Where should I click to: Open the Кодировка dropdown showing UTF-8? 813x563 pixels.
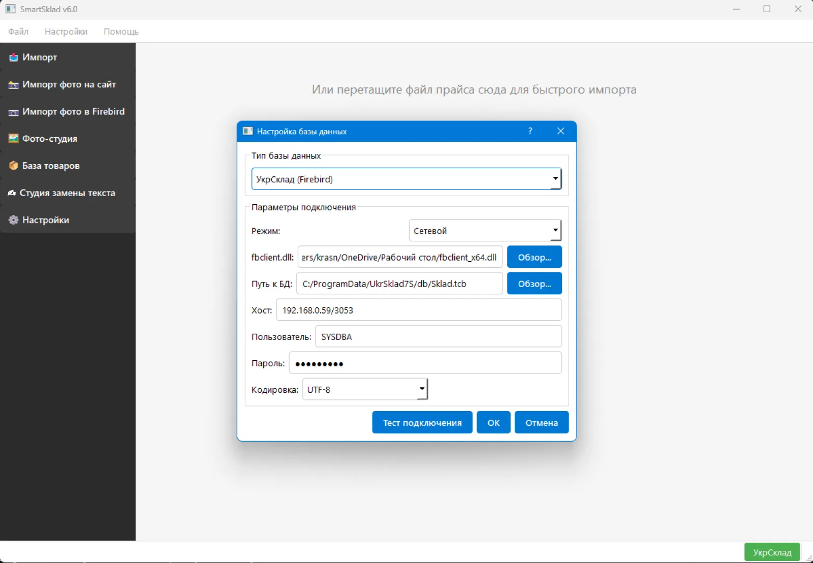(365, 390)
